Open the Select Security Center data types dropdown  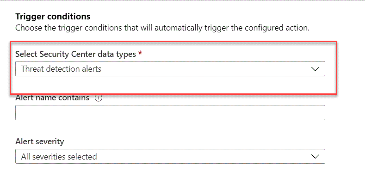pyautogui.click(x=170, y=68)
